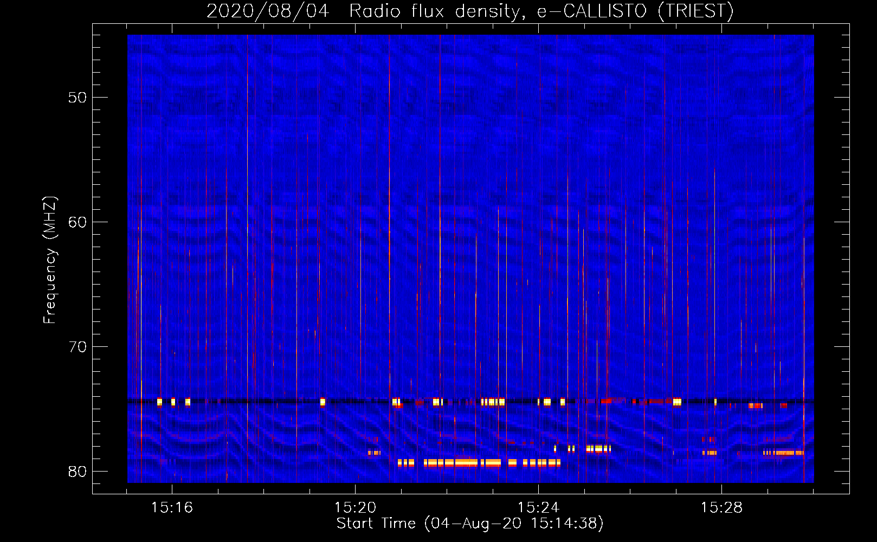Click the 15:28 time tick label
Screen dimensions: 877x542
[x=721, y=508]
